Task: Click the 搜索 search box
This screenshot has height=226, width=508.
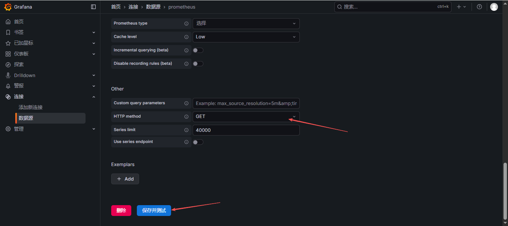Action: click(393, 7)
